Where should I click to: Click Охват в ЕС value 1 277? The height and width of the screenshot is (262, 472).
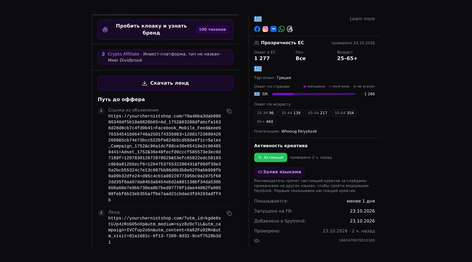click(262, 58)
